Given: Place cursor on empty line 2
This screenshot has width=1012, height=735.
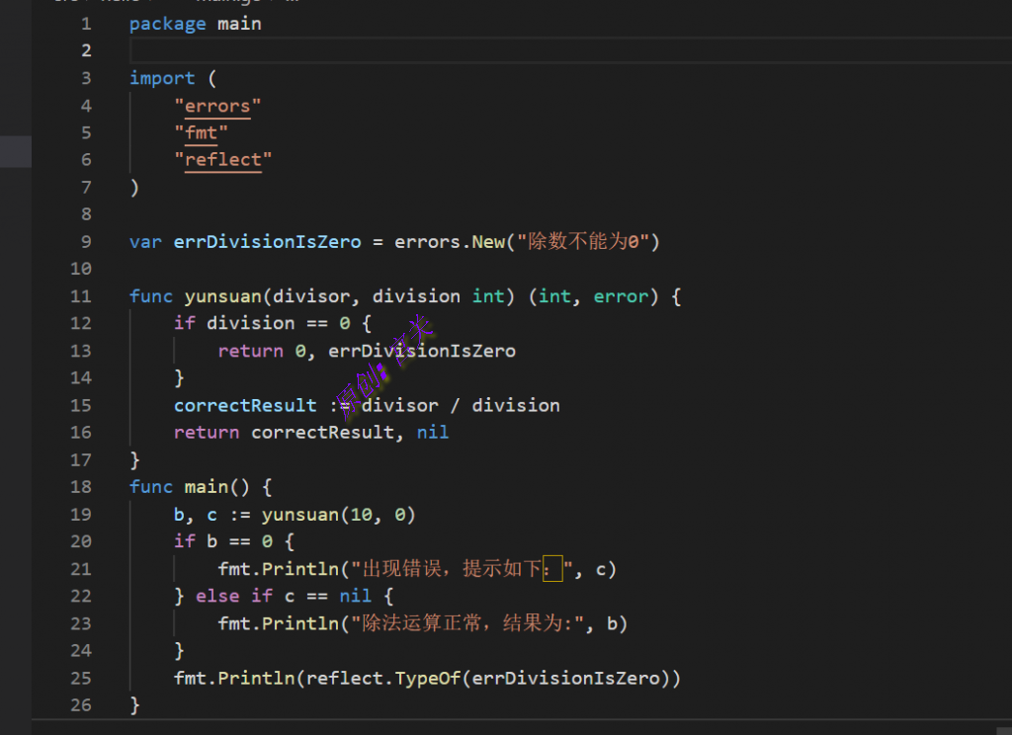Looking at the screenshot, I should tap(494, 50).
